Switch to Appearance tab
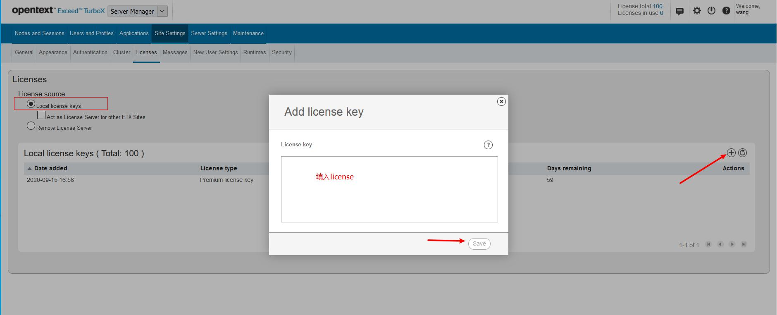 click(x=53, y=52)
